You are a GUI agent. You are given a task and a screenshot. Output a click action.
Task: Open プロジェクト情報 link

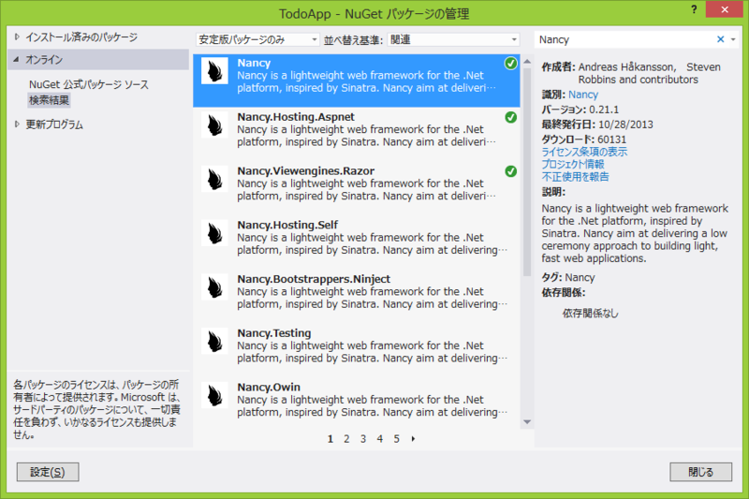click(x=573, y=164)
